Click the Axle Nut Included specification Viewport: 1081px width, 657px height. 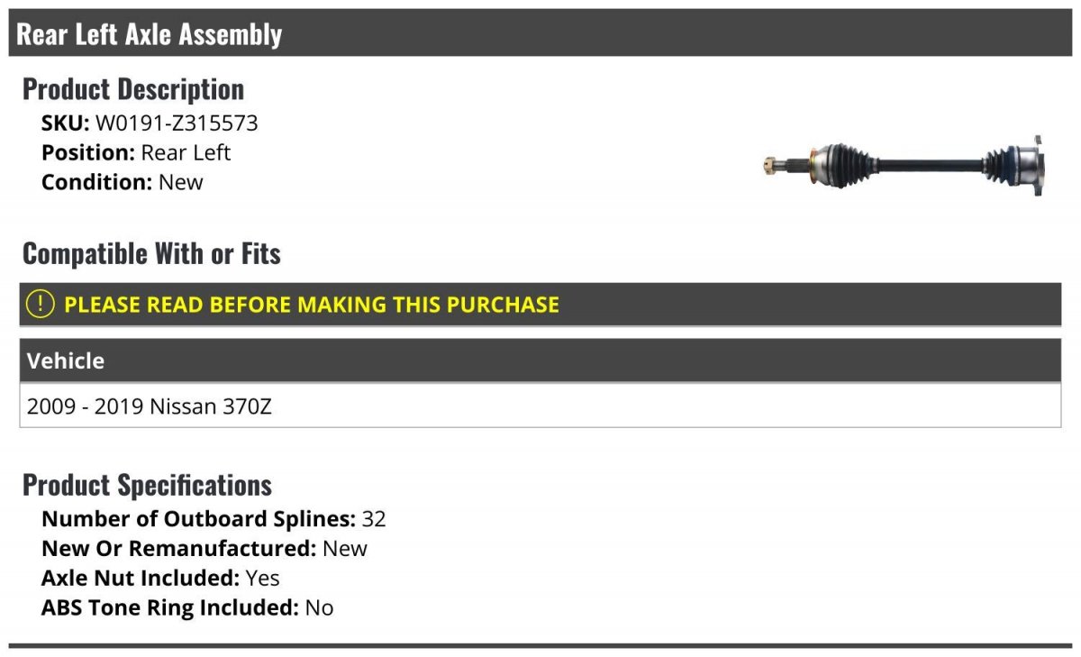click(160, 578)
